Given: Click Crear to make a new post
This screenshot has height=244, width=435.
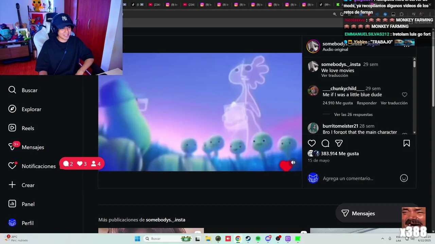Looking at the screenshot, I should pyautogui.click(x=21, y=185).
